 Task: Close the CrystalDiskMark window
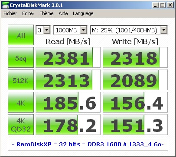[170, 5]
